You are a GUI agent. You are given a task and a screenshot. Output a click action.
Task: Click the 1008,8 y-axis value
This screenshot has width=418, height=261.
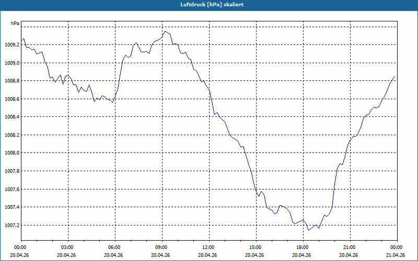(12, 81)
